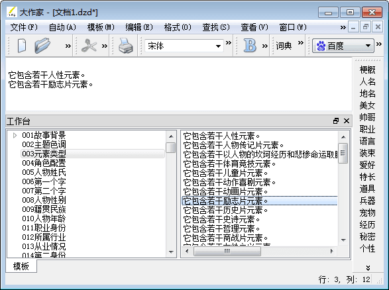Open the 自动(A) menu
The height and width of the screenshot is (290, 389).
62,27
